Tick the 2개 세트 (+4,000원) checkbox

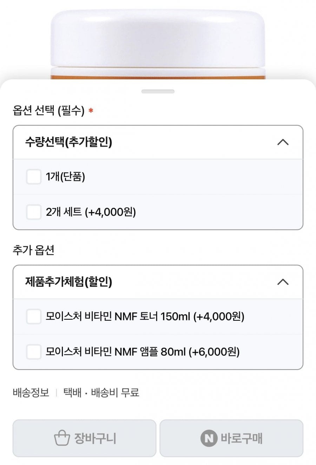[x=34, y=212]
